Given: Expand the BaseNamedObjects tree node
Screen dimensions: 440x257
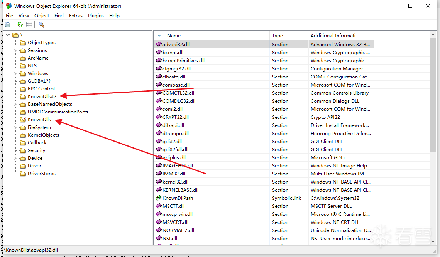Looking at the screenshot, I should (x=15, y=104).
